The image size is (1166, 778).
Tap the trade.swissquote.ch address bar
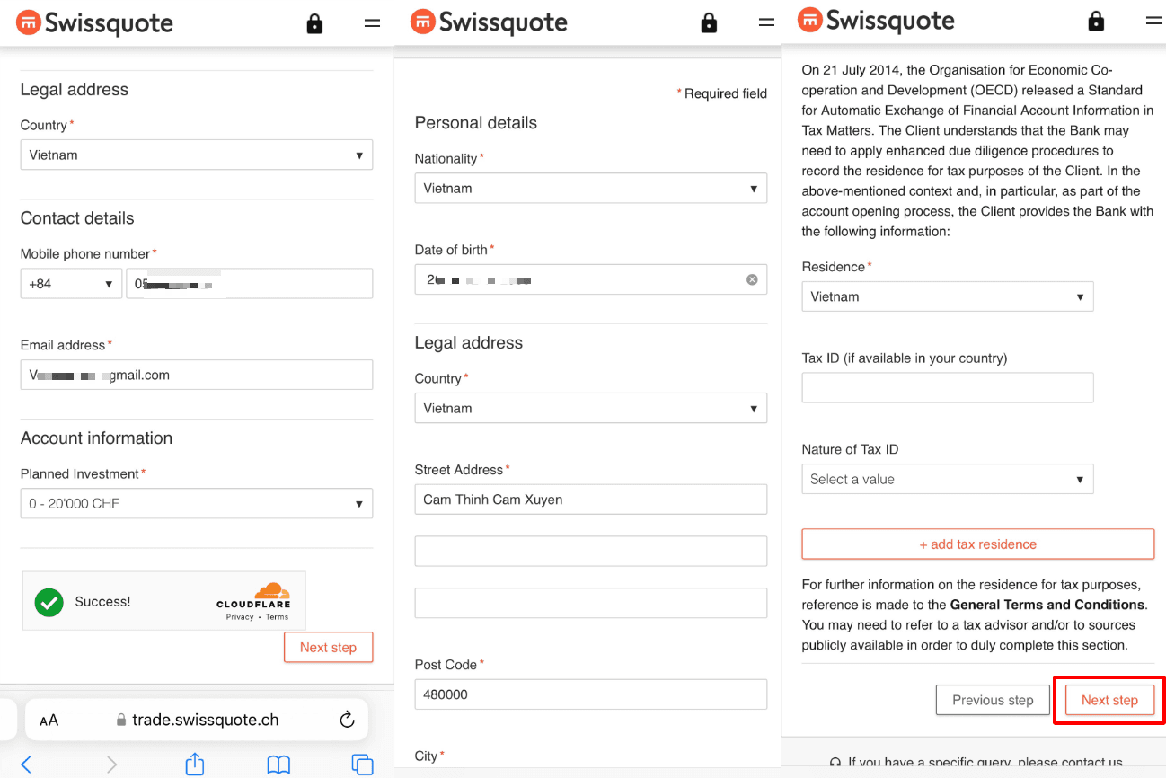pos(197,720)
